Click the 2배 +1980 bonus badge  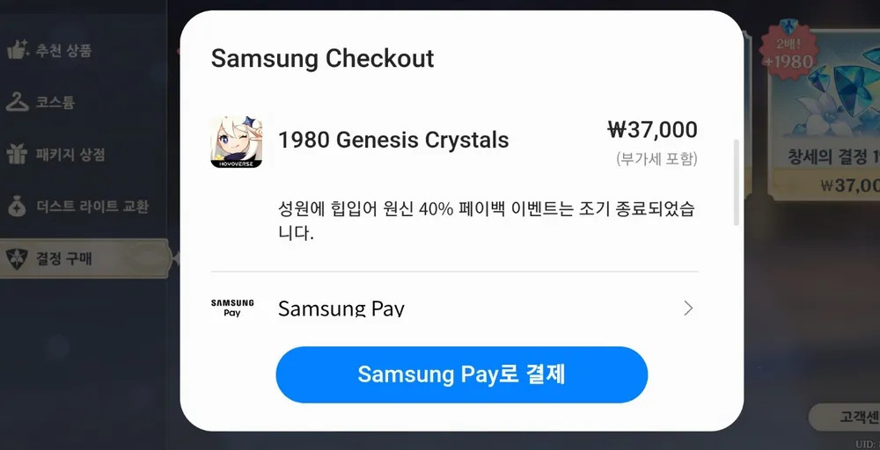(x=788, y=49)
